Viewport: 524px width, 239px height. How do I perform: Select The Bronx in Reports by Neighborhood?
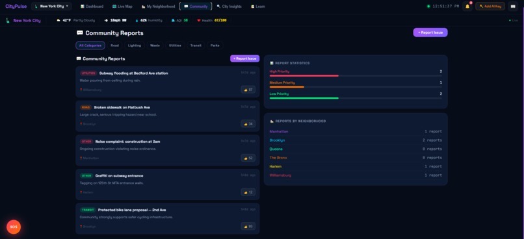[356, 158]
